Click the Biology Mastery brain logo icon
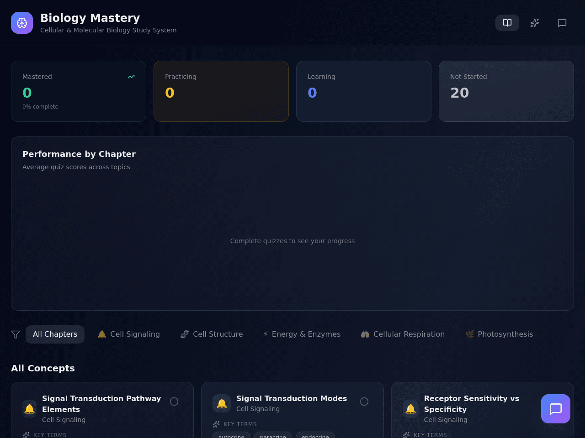The width and height of the screenshot is (585, 438). tap(22, 23)
